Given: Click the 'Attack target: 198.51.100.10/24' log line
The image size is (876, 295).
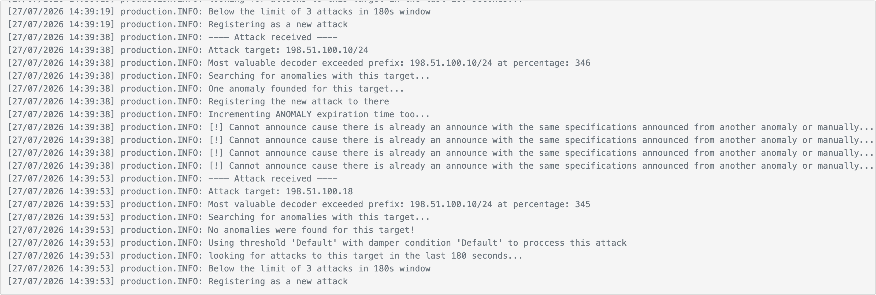Looking at the screenshot, I should click(188, 50).
